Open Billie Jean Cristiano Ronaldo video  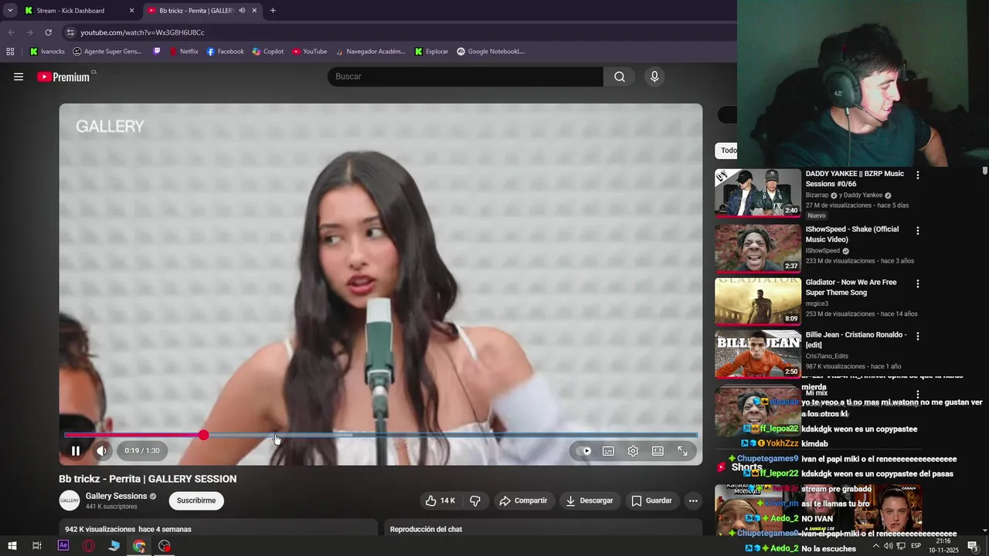(758, 354)
